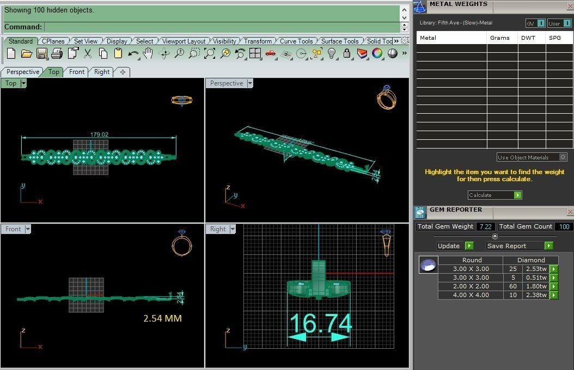This screenshot has width=574, height=370.
Task: Expand the 0.51tw gem row arrow
Action: pyautogui.click(x=554, y=278)
